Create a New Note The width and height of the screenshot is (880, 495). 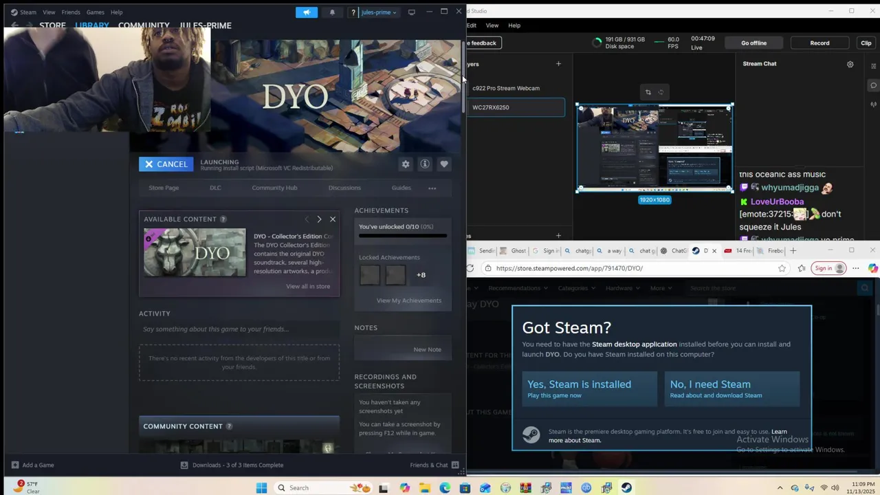point(427,349)
